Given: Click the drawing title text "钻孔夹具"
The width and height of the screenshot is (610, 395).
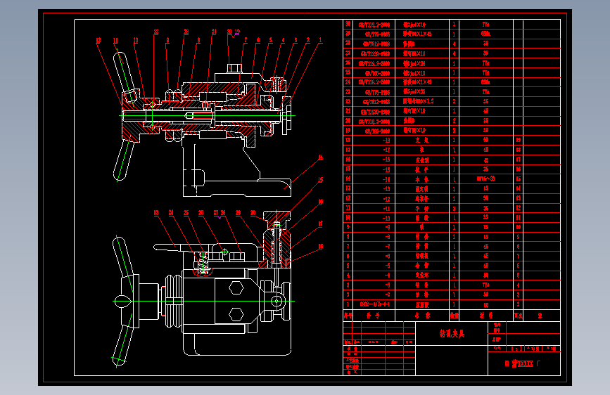Looking at the screenshot, I should tap(452, 334).
